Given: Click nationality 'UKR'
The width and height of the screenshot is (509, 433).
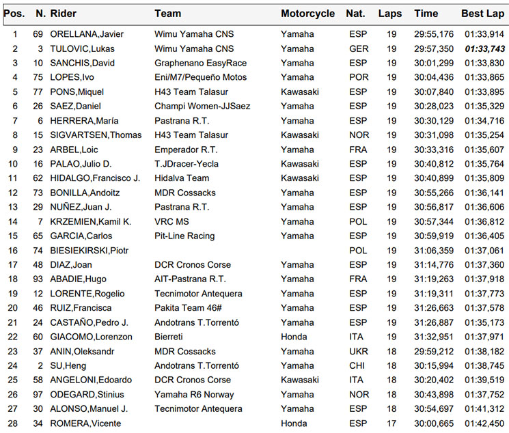Looking at the screenshot, I should pos(359,352).
